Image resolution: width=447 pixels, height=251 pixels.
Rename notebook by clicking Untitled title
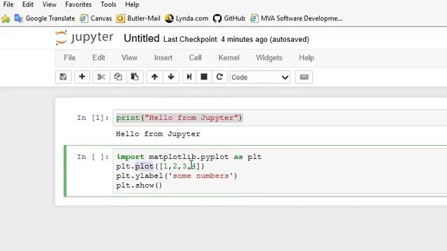coord(142,38)
